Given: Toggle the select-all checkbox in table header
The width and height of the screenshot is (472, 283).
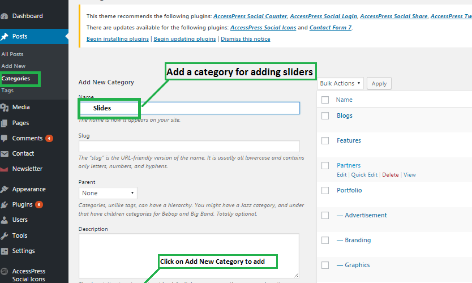Looking at the screenshot, I should pos(325,100).
